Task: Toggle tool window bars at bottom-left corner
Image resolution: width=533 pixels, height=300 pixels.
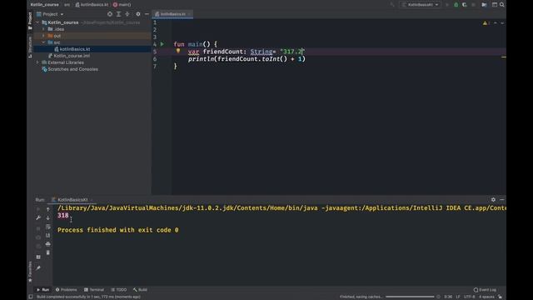Action: click(31, 297)
